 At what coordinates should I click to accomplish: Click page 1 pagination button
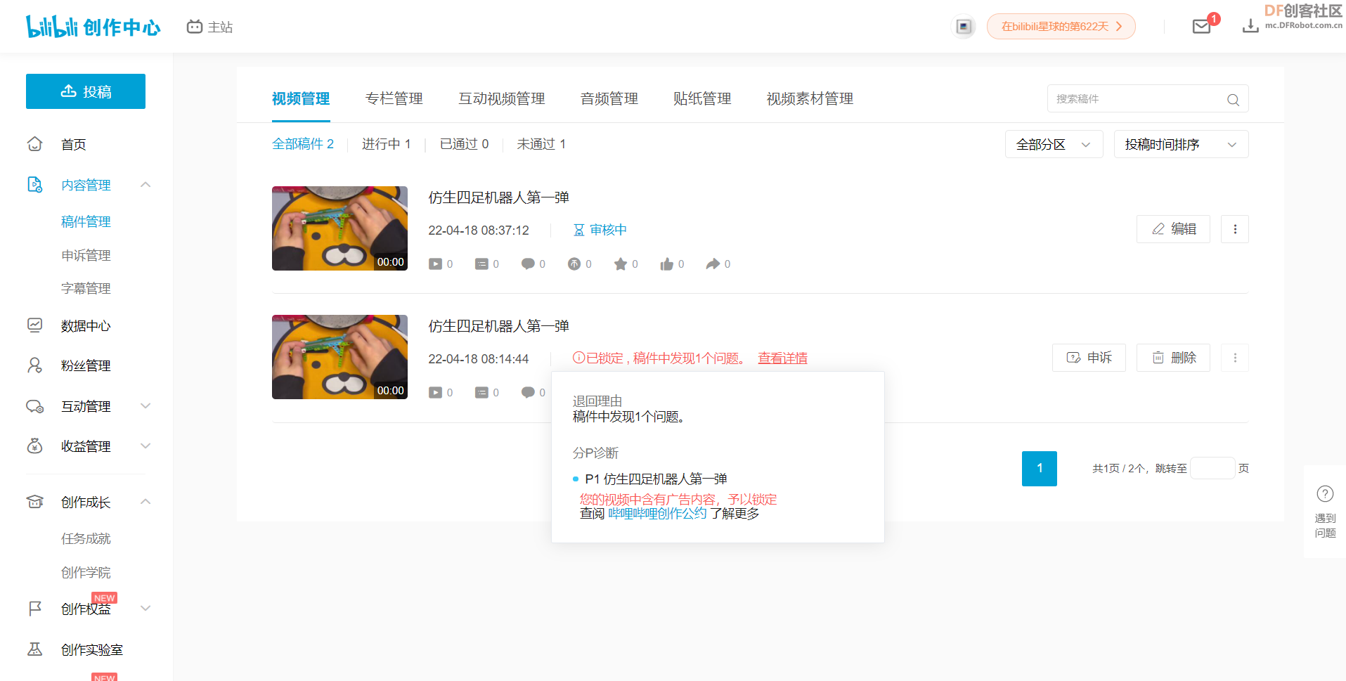(1039, 469)
